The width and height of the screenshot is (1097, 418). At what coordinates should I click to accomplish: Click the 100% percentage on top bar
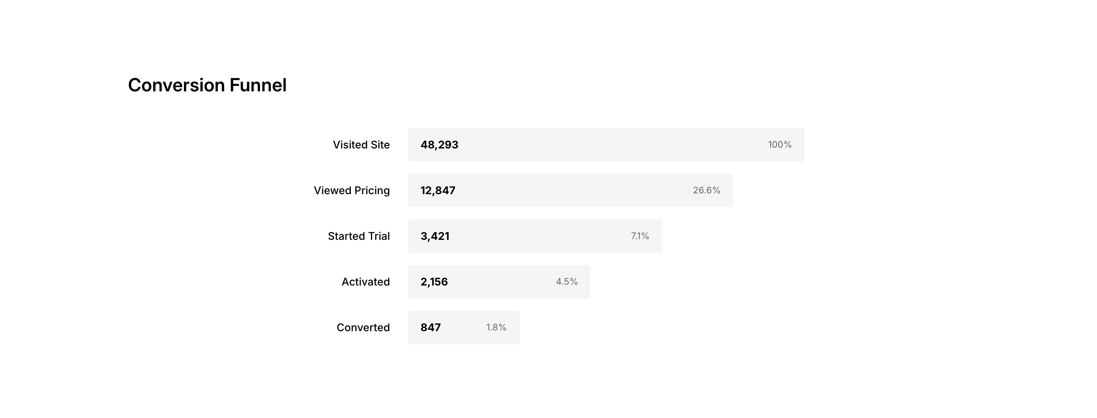coord(779,145)
